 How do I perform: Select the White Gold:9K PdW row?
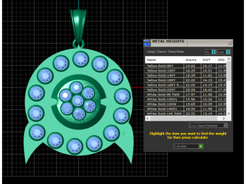(x=186, y=95)
